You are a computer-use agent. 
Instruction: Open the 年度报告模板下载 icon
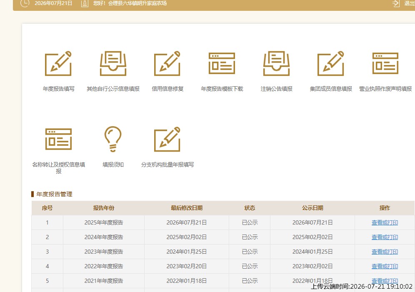(222, 63)
